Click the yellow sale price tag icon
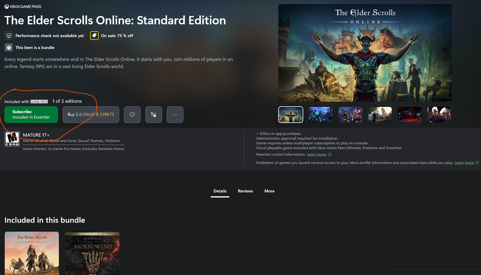The image size is (481, 275). coord(94,36)
